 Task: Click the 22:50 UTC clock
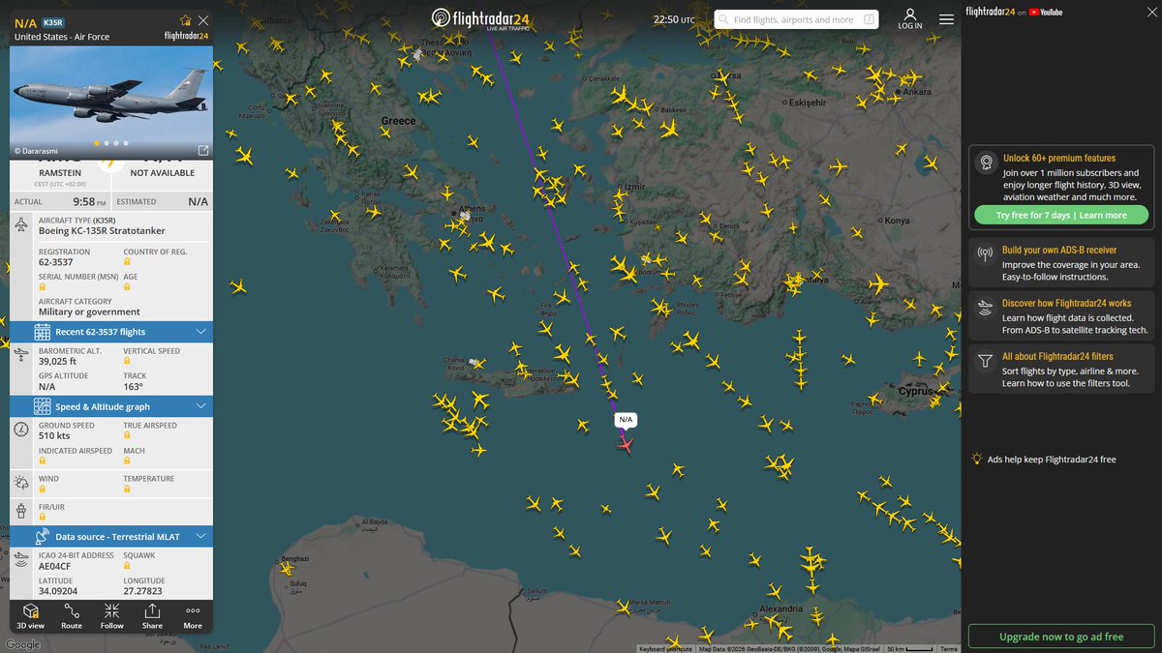coord(674,19)
